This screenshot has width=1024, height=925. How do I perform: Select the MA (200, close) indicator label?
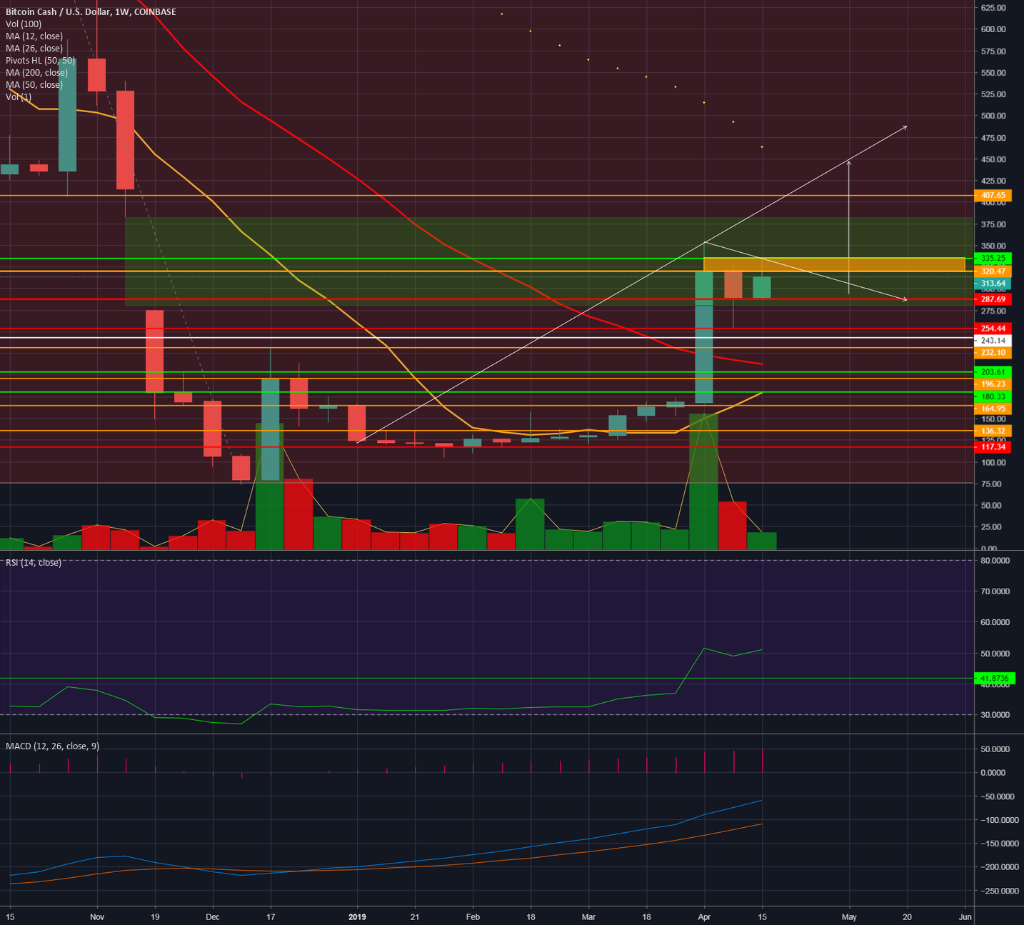(x=36, y=72)
